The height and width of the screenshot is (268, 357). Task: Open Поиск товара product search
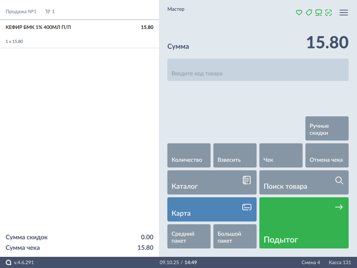pyautogui.click(x=304, y=183)
